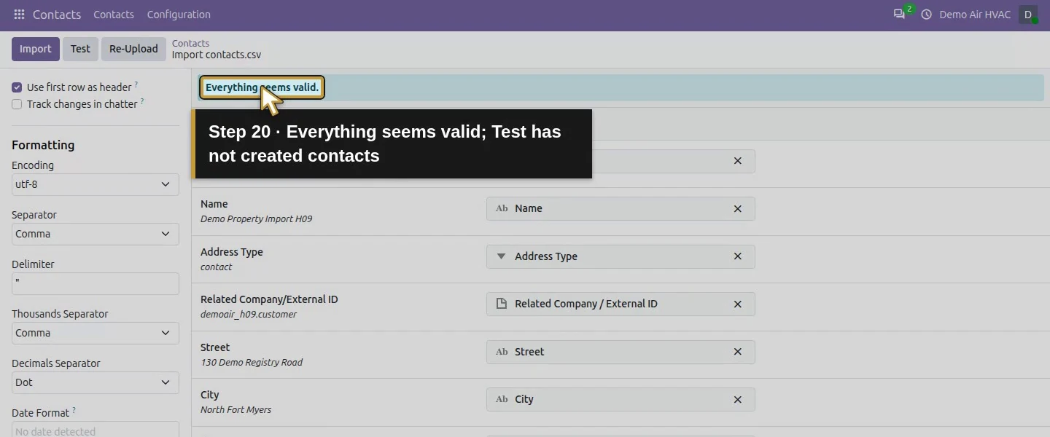
Task: Clear the Related Company mapping
Action: pyautogui.click(x=737, y=304)
